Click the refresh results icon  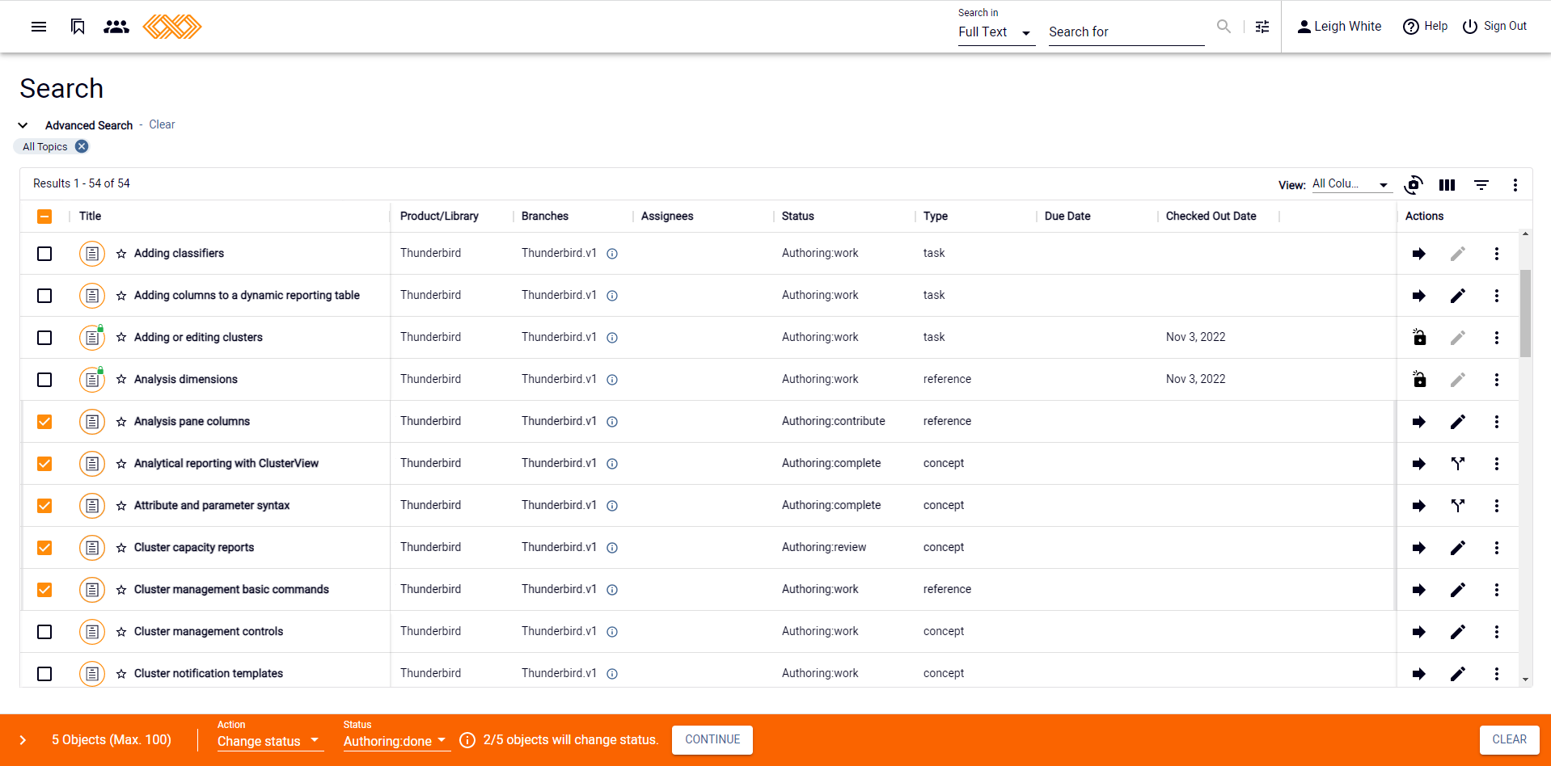pos(1413,185)
